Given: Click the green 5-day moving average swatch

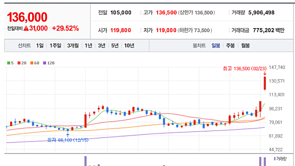Looking at the screenshot, I should [x=9, y=63].
